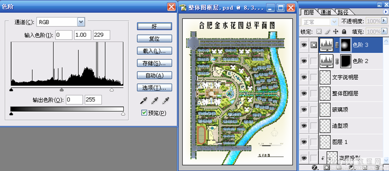Click the lock all padlock icon
The width and height of the screenshot is (389, 171).
344,31
